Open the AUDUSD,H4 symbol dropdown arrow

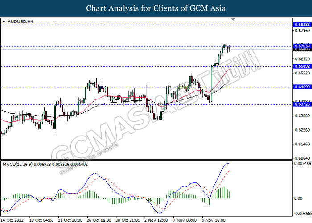pyautogui.click(x=4, y=21)
